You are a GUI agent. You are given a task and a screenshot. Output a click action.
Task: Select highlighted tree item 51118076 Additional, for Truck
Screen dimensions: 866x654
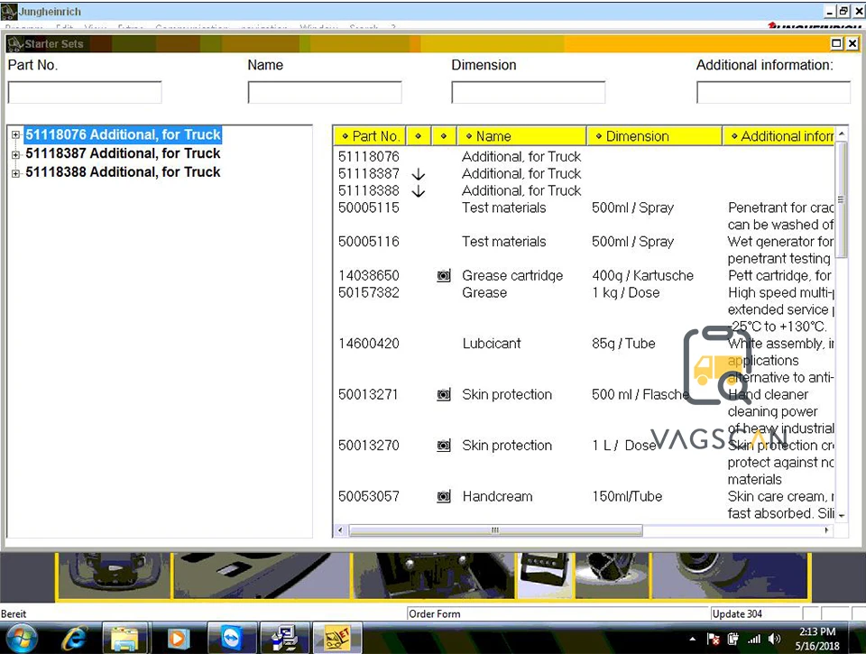point(123,134)
